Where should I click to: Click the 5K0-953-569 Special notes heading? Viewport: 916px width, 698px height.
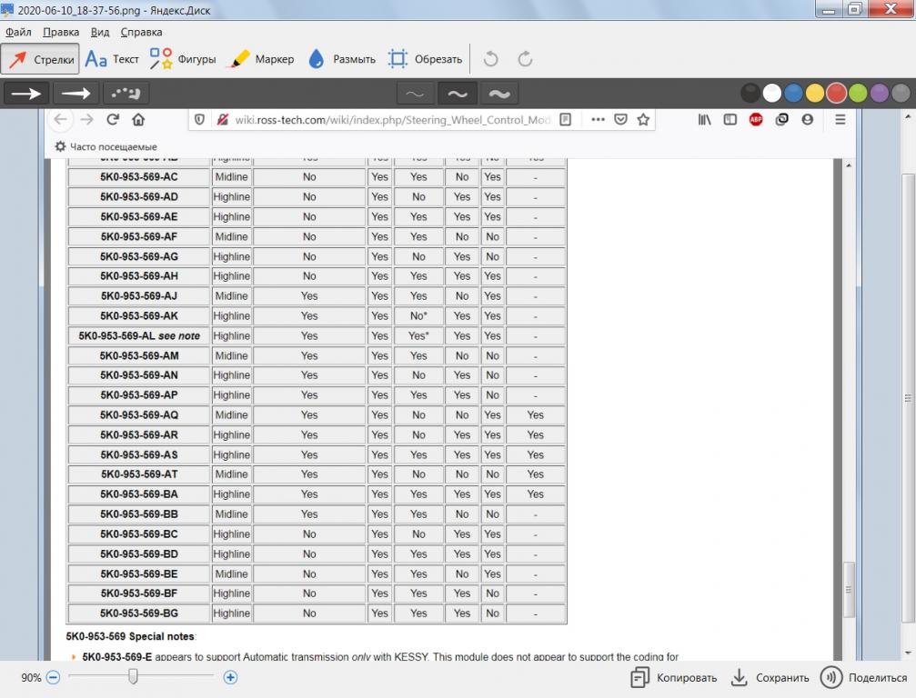click(130, 636)
